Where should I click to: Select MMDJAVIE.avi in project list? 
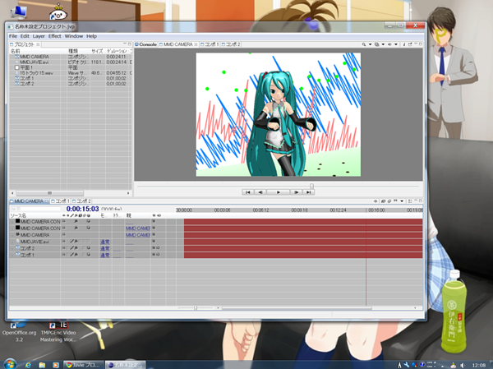pos(35,62)
